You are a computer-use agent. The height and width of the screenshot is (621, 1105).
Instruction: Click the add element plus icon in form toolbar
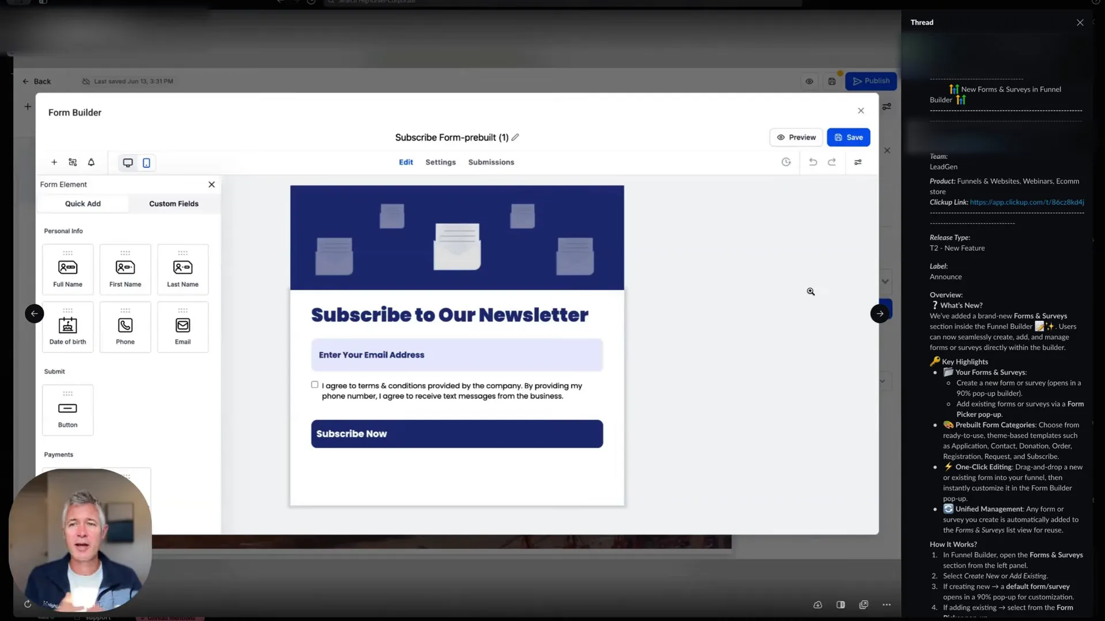point(54,163)
